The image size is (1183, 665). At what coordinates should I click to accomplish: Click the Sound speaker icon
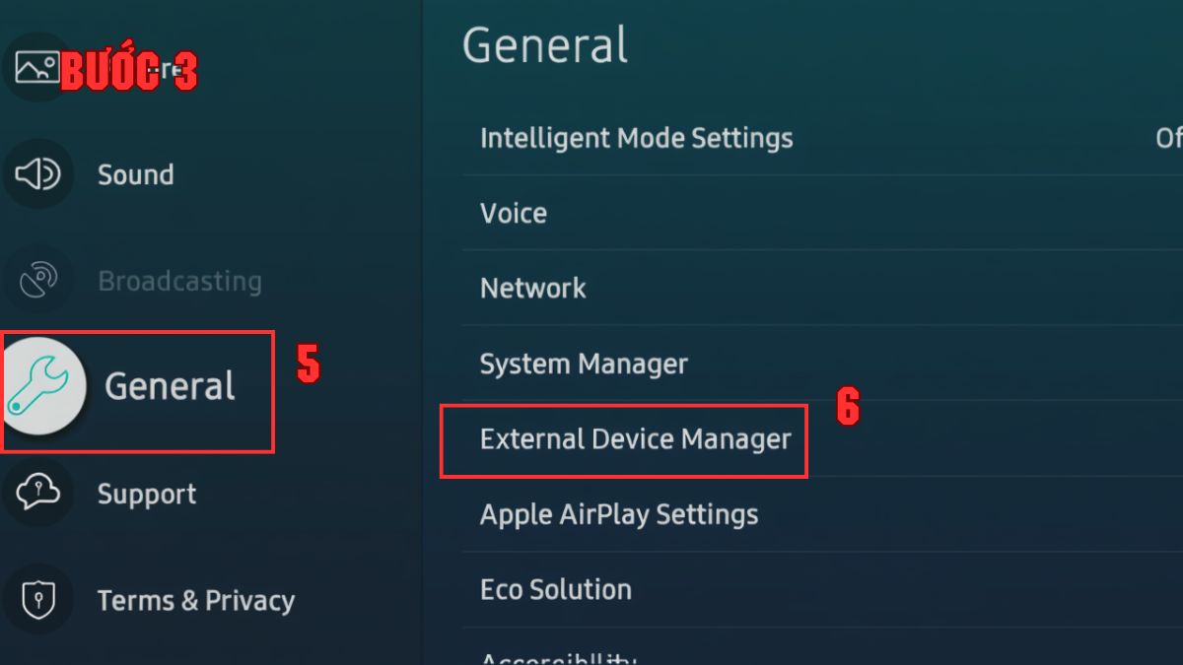tap(37, 173)
